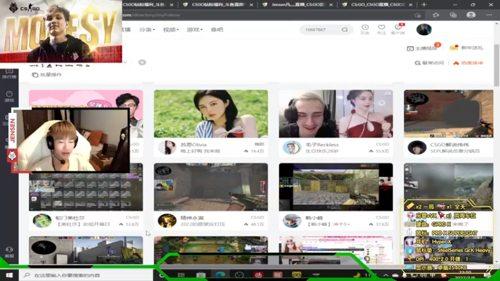The width and height of the screenshot is (500, 281).
Task: Open the 精神永富 stream thumbnail
Action: point(211,187)
